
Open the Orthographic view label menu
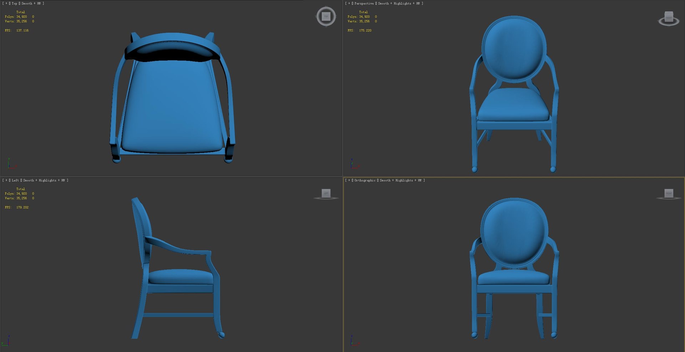(x=365, y=180)
